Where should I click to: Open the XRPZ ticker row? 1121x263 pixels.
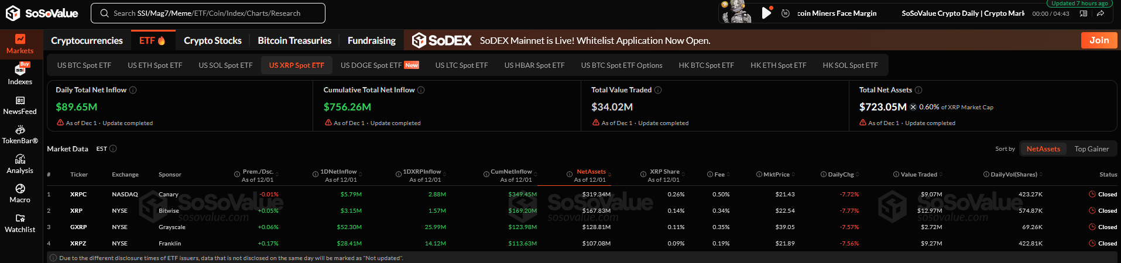coord(582,243)
